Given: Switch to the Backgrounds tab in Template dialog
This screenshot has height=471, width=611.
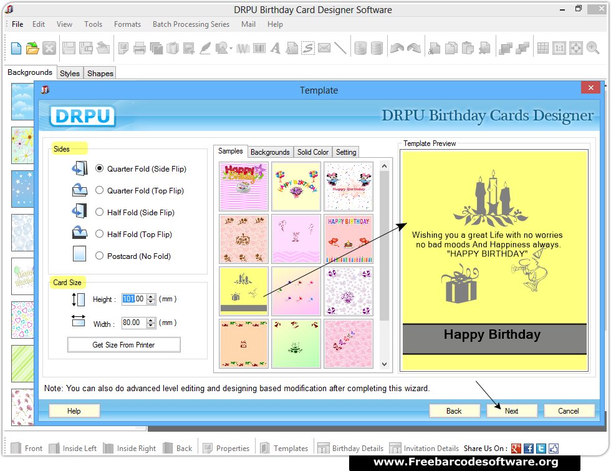Looking at the screenshot, I should (x=270, y=152).
